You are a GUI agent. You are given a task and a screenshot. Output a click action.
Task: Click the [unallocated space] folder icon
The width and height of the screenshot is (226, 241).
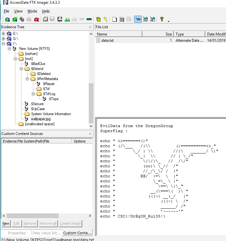[21, 124]
